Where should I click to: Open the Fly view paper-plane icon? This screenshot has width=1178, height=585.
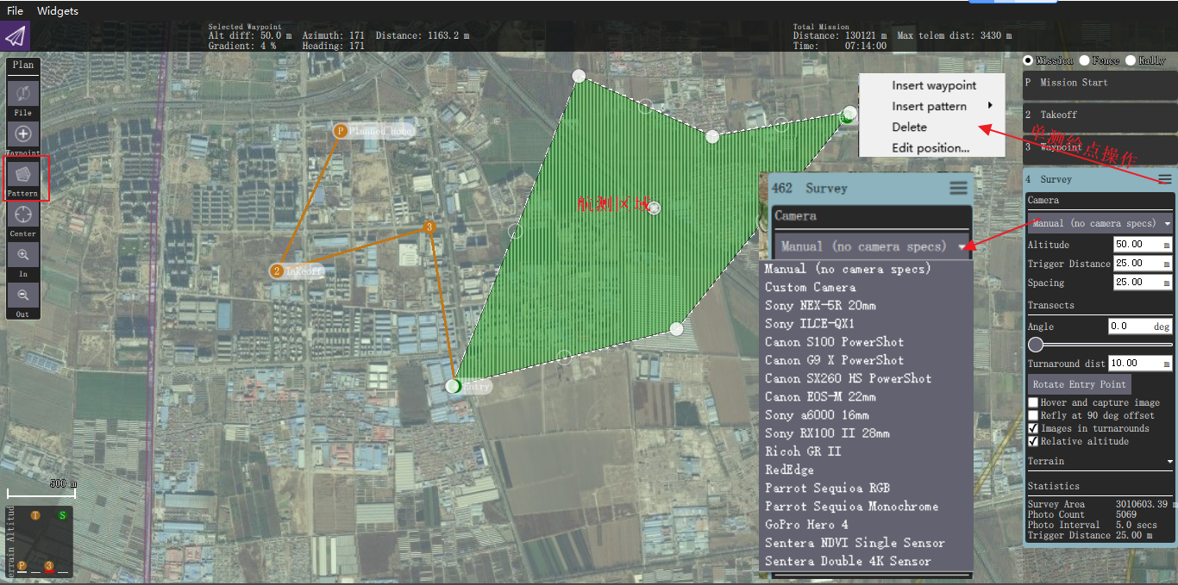point(16,37)
